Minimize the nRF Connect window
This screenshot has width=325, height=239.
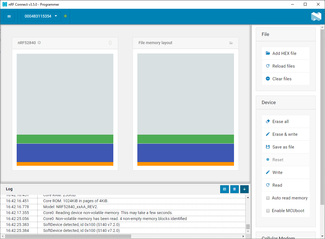(292, 4)
